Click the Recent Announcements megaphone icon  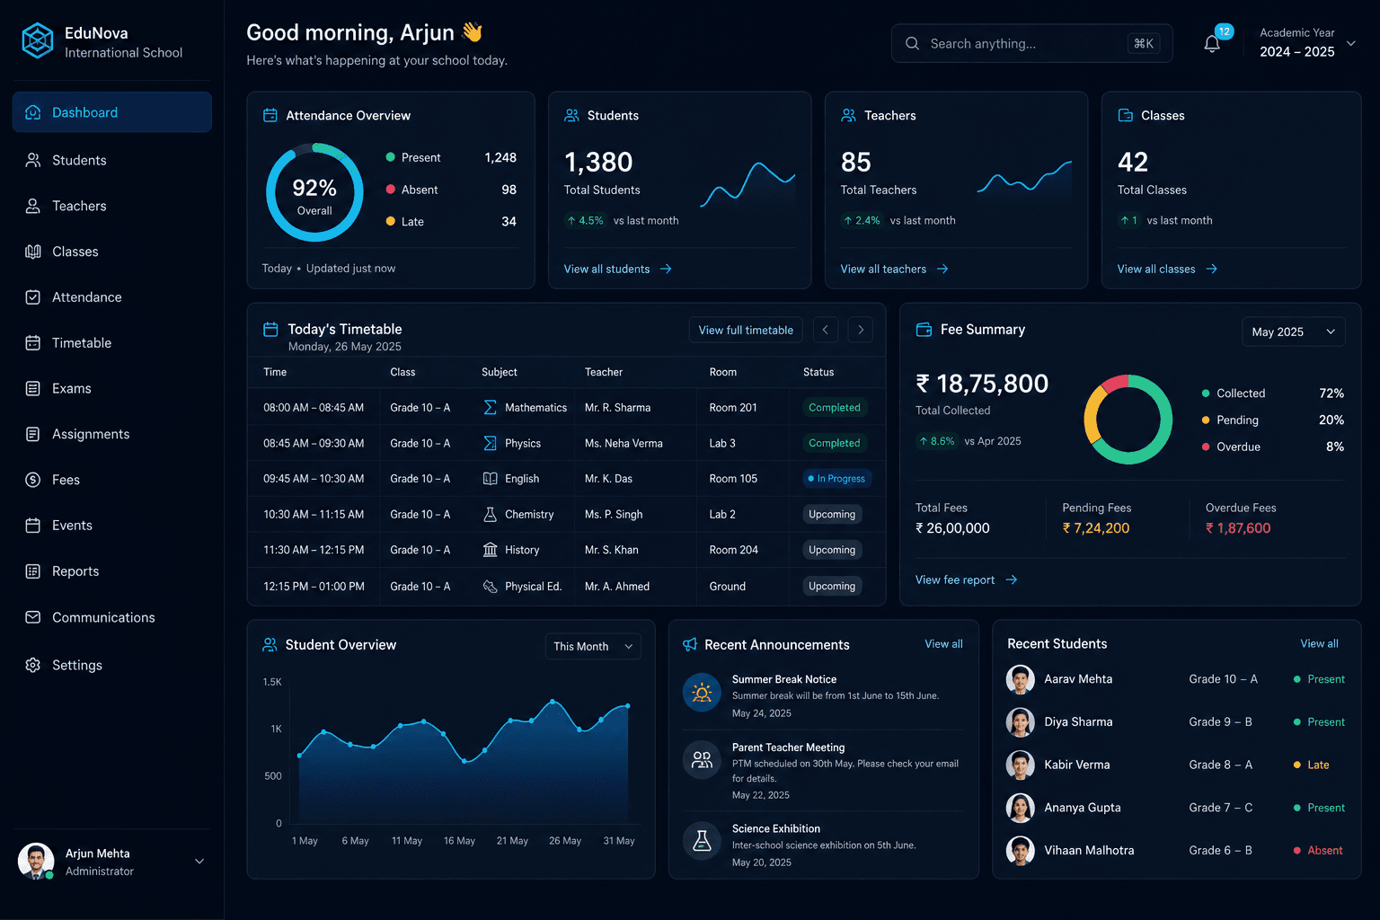[690, 645]
